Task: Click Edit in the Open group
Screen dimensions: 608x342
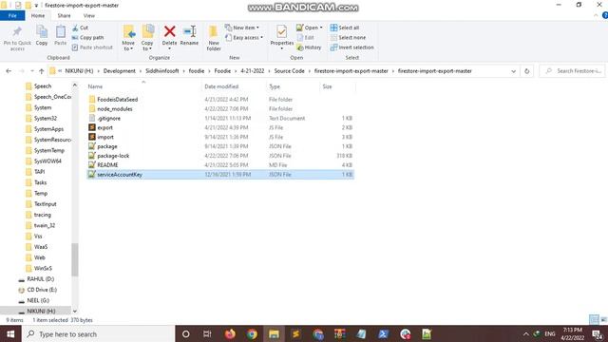Action: click(306, 38)
